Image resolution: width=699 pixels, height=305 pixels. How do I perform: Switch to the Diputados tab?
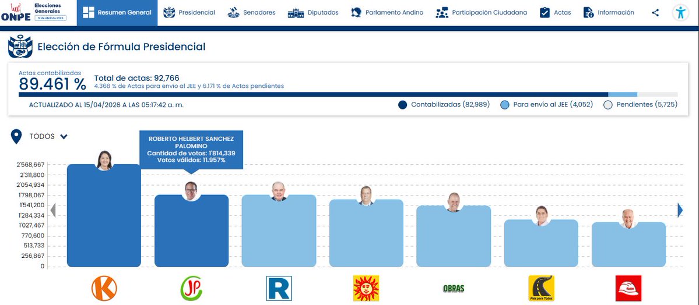click(x=313, y=13)
